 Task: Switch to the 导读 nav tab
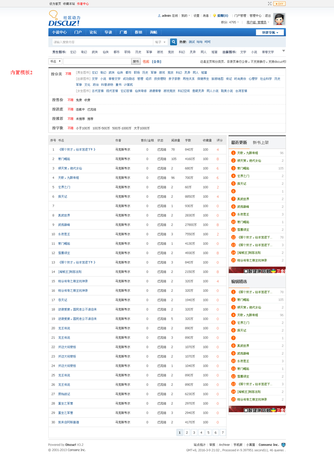point(108,32)
